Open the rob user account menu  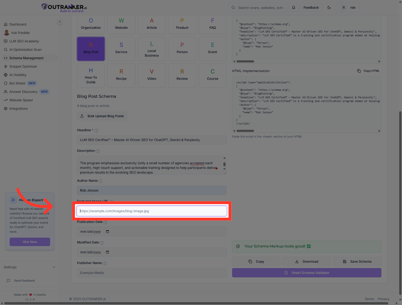[x=348, y=8]
